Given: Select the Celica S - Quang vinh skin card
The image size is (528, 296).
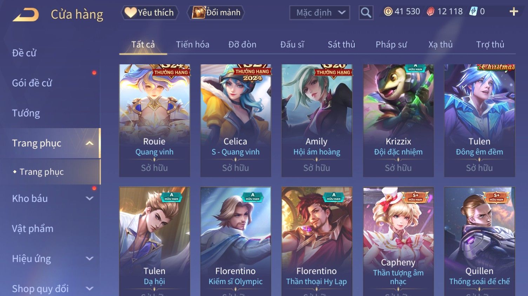Looking at the screenshot, I should click(x=235, y=120).
